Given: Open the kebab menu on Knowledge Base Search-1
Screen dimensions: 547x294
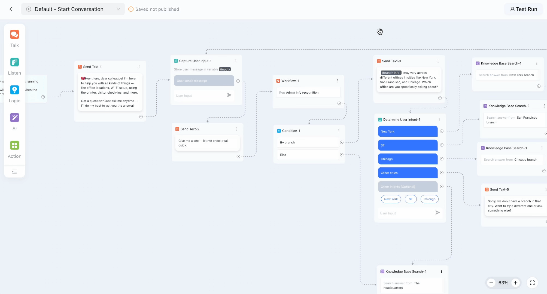Looking at the screenshot, I should 537,63.
